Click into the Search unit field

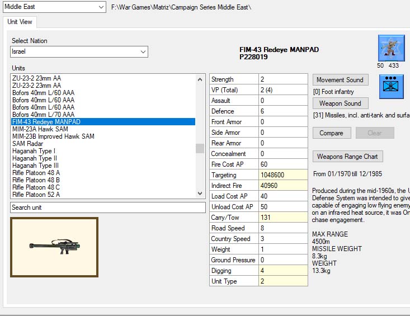point(108,207)
